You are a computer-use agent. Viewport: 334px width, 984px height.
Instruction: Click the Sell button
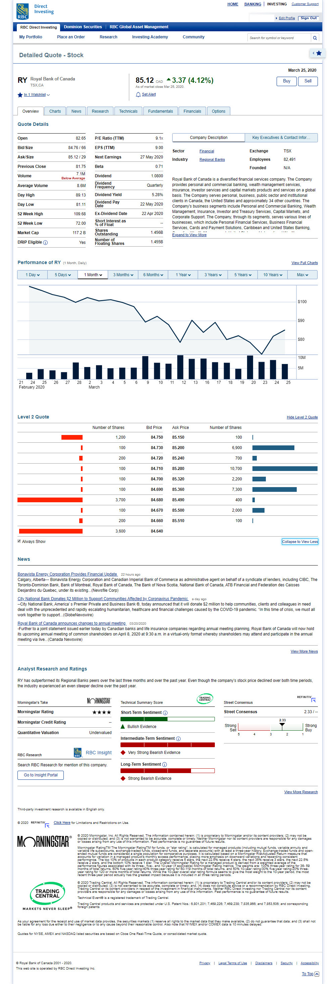[x=308, y=81]
